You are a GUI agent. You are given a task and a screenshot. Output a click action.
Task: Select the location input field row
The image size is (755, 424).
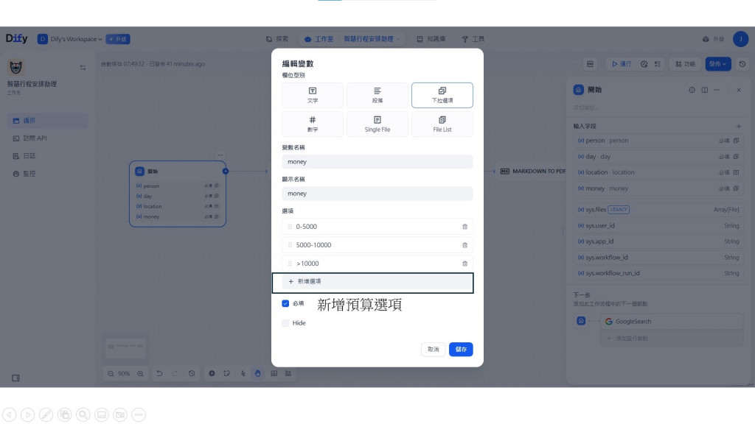click(x=658, y=172)
